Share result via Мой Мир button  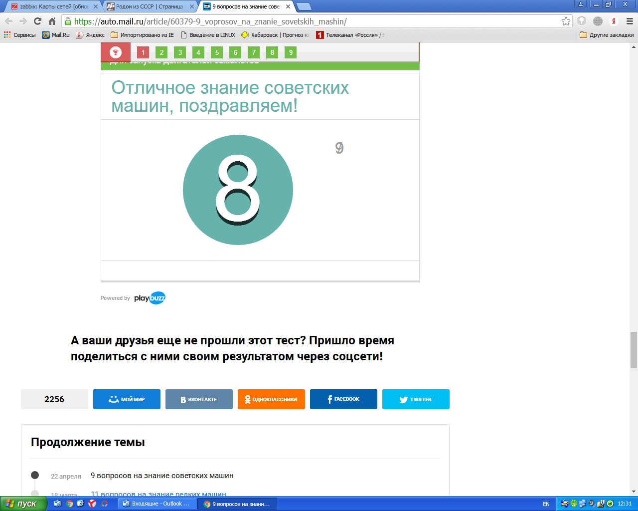[x=127, y=399]
